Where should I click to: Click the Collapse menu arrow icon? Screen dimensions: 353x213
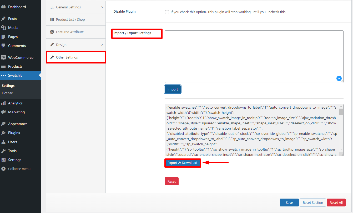coord(3,169)
